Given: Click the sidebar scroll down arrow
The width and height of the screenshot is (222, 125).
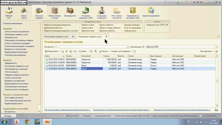Looking at the screenshot, I should pyautogui.click(x=39, y=112).
